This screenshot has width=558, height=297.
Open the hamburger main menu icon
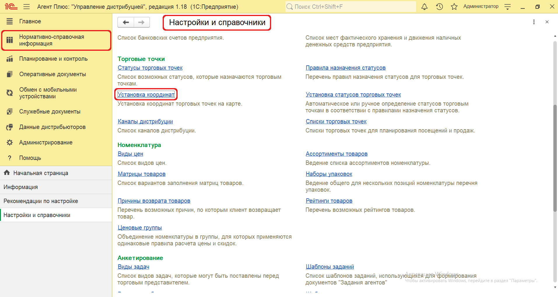click(27, 7)
